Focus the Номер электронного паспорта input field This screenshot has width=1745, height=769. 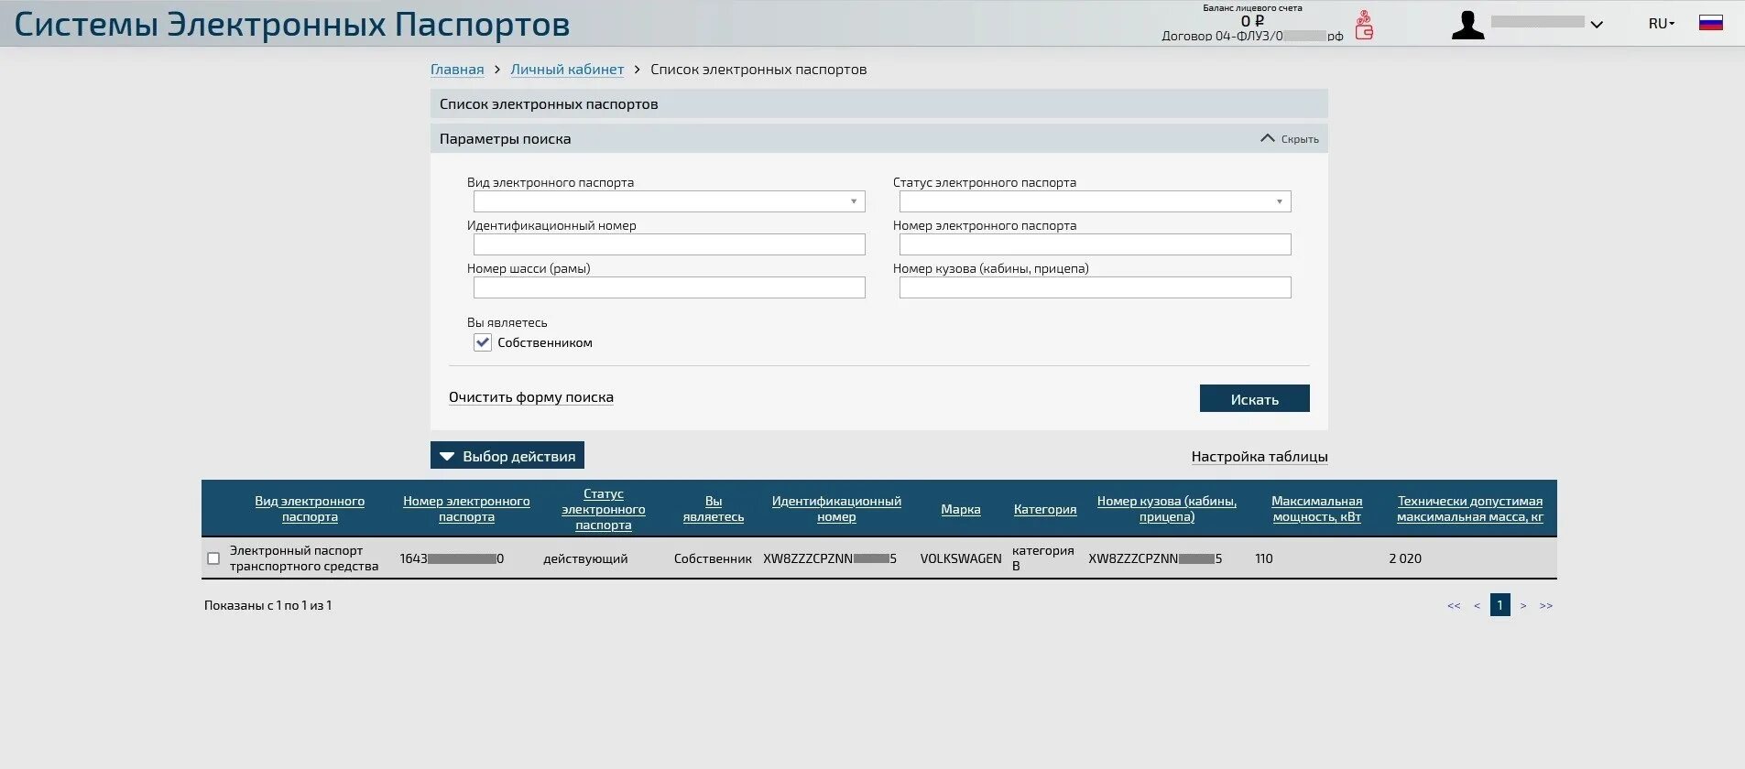1095,244
